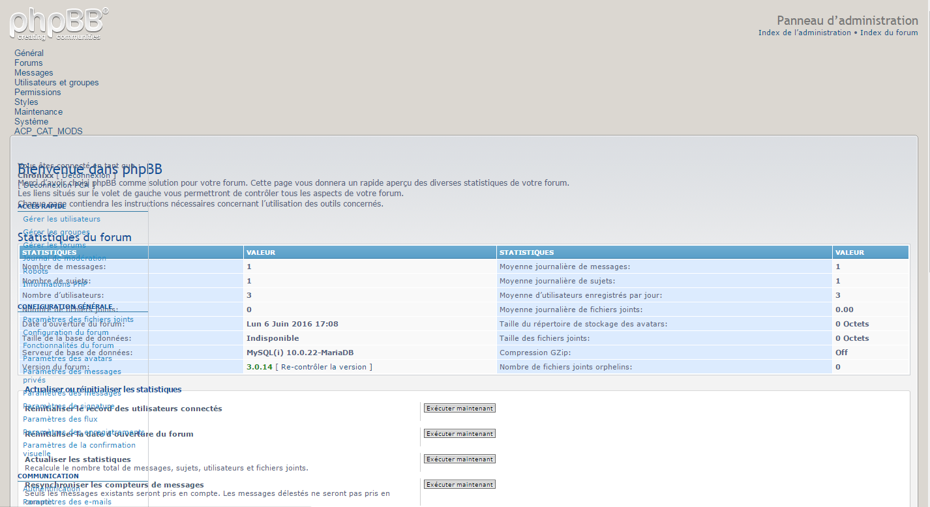Viewport: 930px width, 507px height.
Task: Click the Index de l'administration link
Action: 804,33
